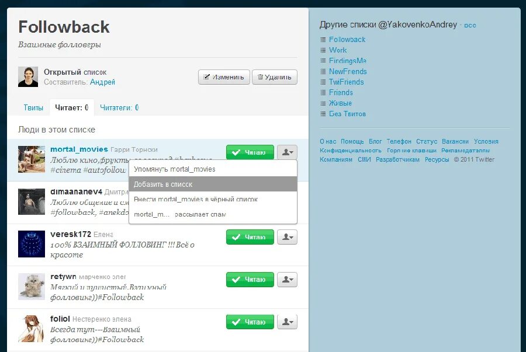Open the person dropdown for veresk172
The image size is (526, 352).
pos(287,237)
